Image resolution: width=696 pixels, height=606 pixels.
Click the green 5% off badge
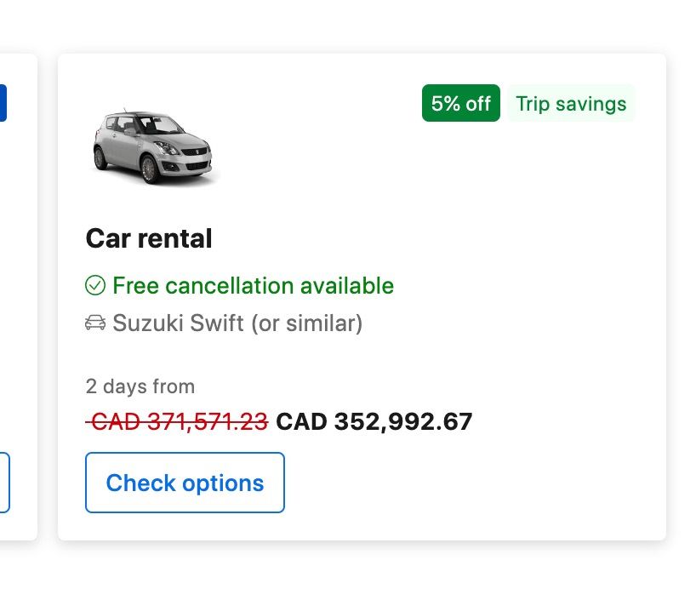point(460,104)
